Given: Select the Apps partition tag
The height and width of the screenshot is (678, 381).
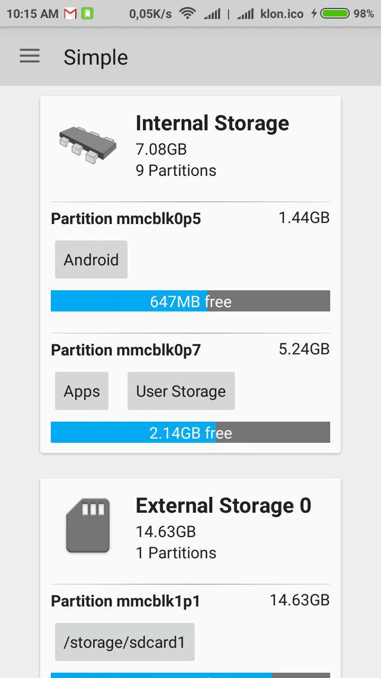Looking at the screenshot, I should click(81, 391).
